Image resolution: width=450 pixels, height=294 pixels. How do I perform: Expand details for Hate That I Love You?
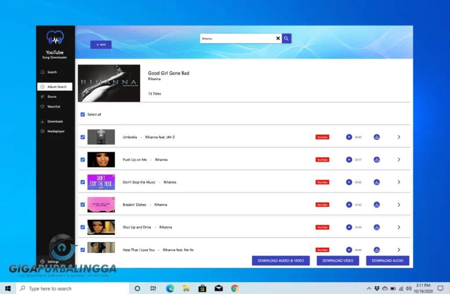pyautogui.click(x=399, y=250)
